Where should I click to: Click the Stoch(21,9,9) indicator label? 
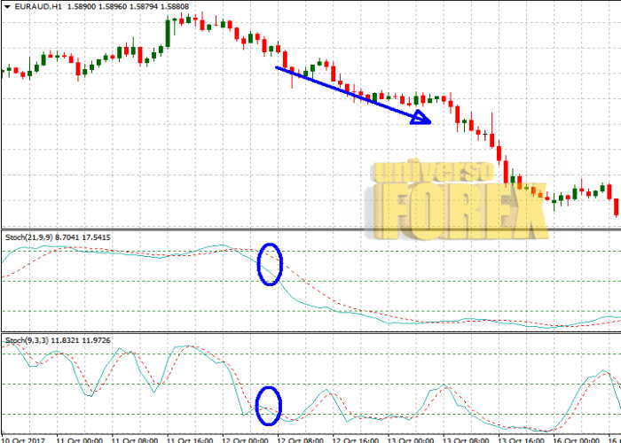[28, 237]
